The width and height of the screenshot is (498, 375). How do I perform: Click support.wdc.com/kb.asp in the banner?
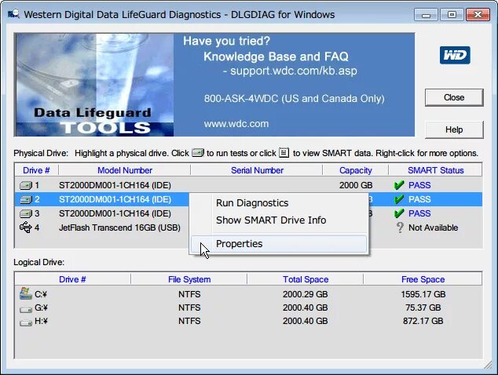294,71
